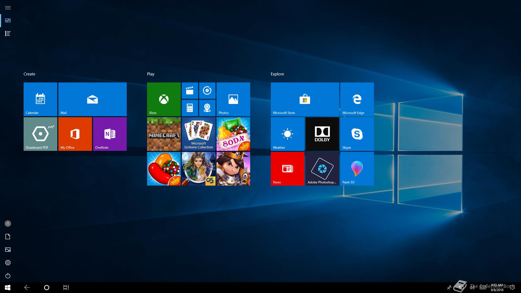
Task: Open the Mail tile
Action: (93, 99)
